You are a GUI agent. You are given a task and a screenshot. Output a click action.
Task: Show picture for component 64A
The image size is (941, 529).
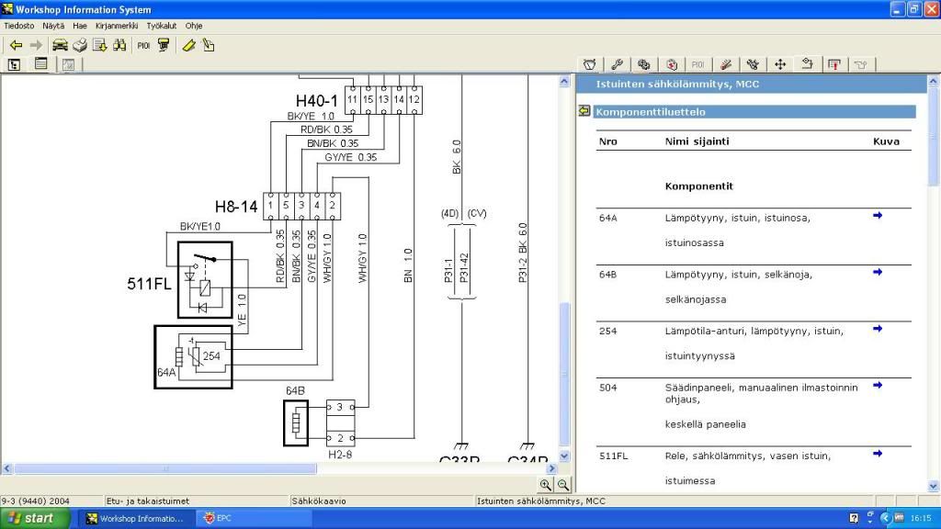click(878, 215)
